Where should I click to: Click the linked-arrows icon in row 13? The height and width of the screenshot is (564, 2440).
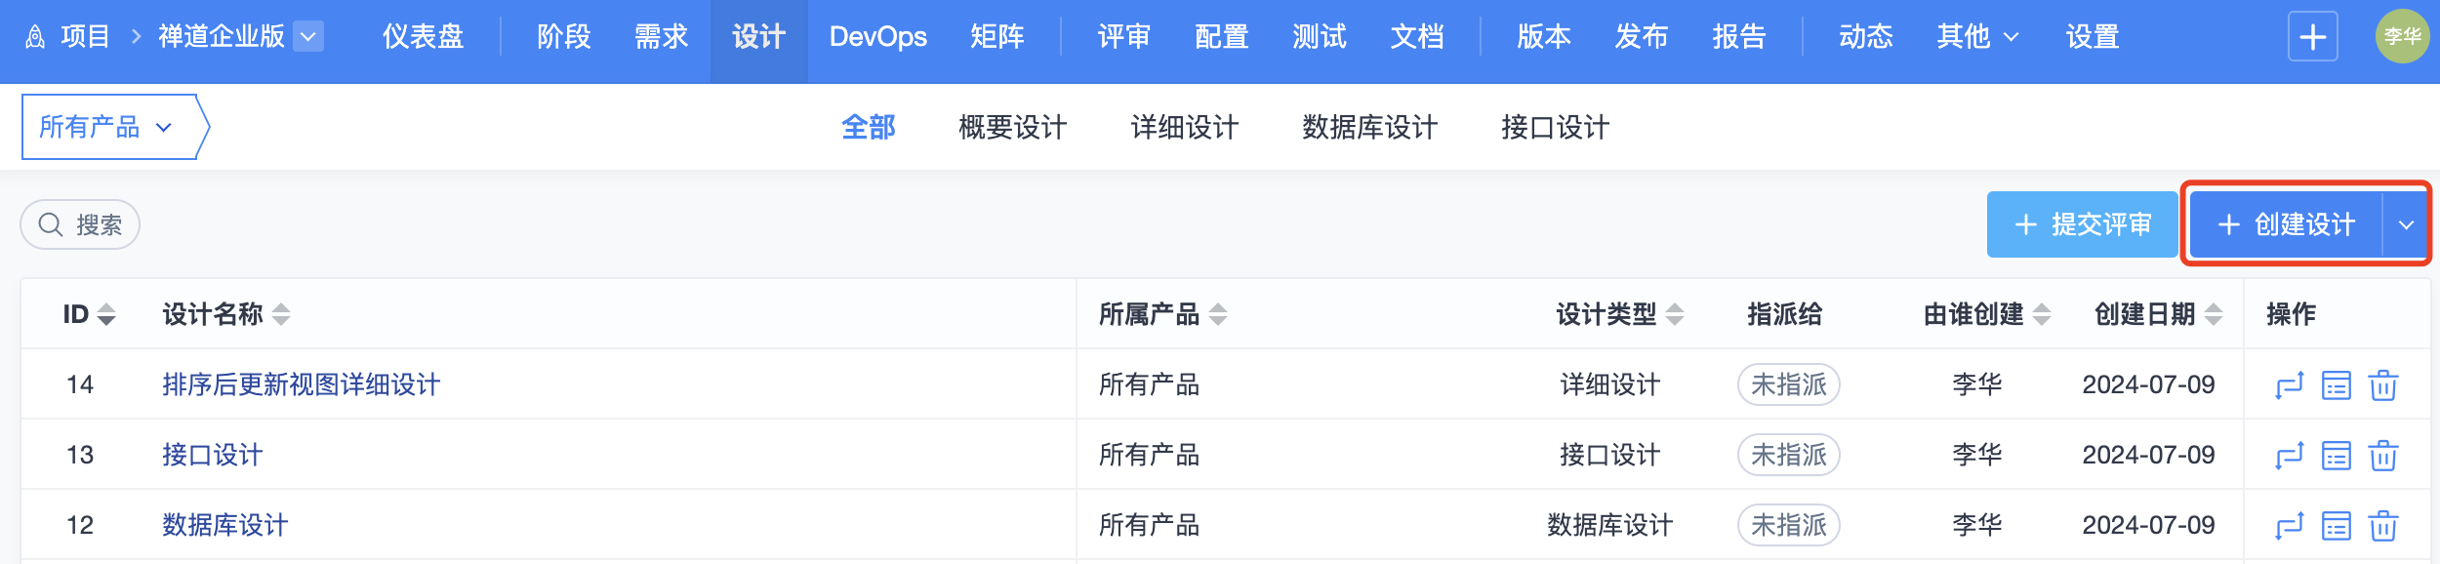pos(2289,456)
